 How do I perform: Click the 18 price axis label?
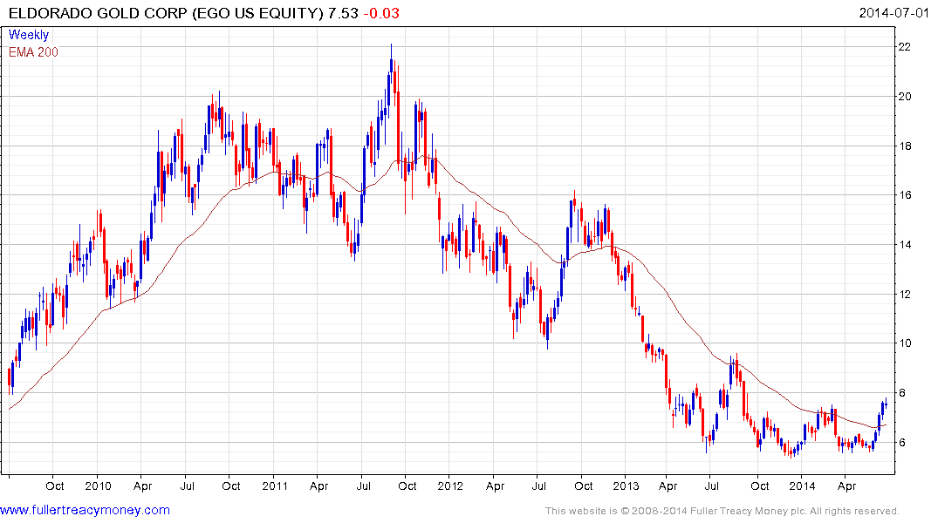click(905, 146)
